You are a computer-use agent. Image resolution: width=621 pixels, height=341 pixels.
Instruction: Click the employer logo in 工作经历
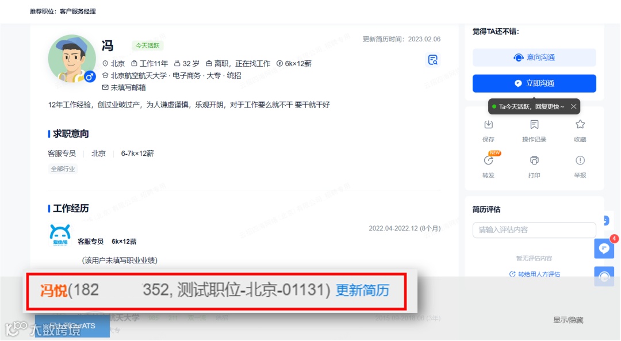click(x=60, y=235)
